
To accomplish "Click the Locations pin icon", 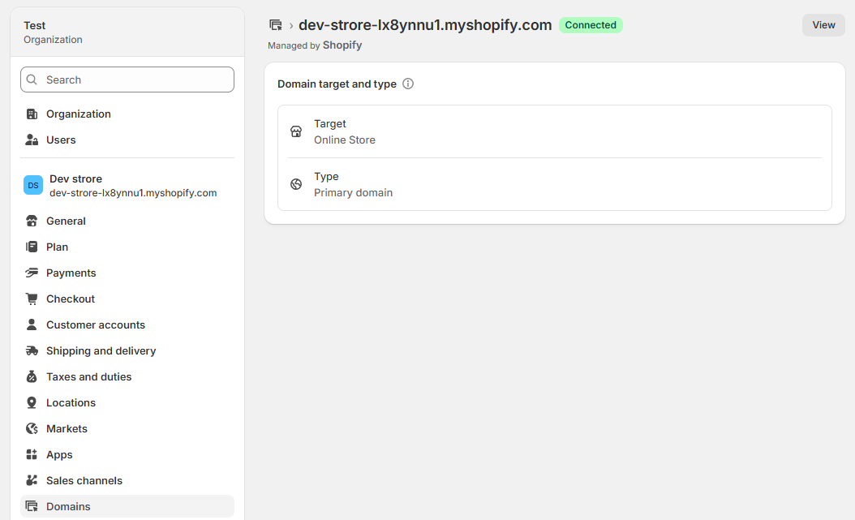I will click(x=32, y=403).
